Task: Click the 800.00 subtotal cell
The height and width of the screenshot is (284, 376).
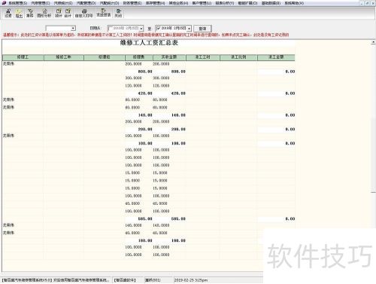Action: coord(145,72)
